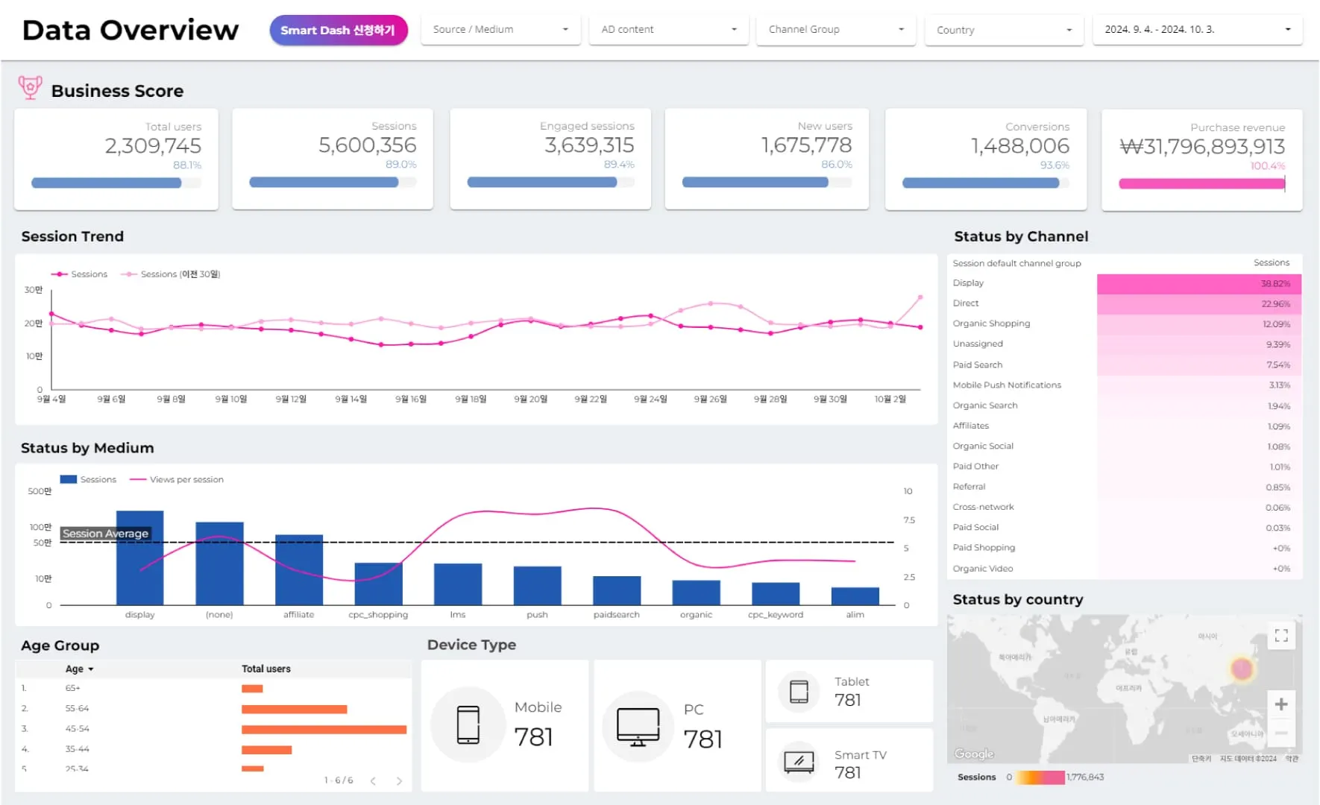1320x805 pixels.
Task: Click the Affiliates channel row
Action: coord(1125,426)
